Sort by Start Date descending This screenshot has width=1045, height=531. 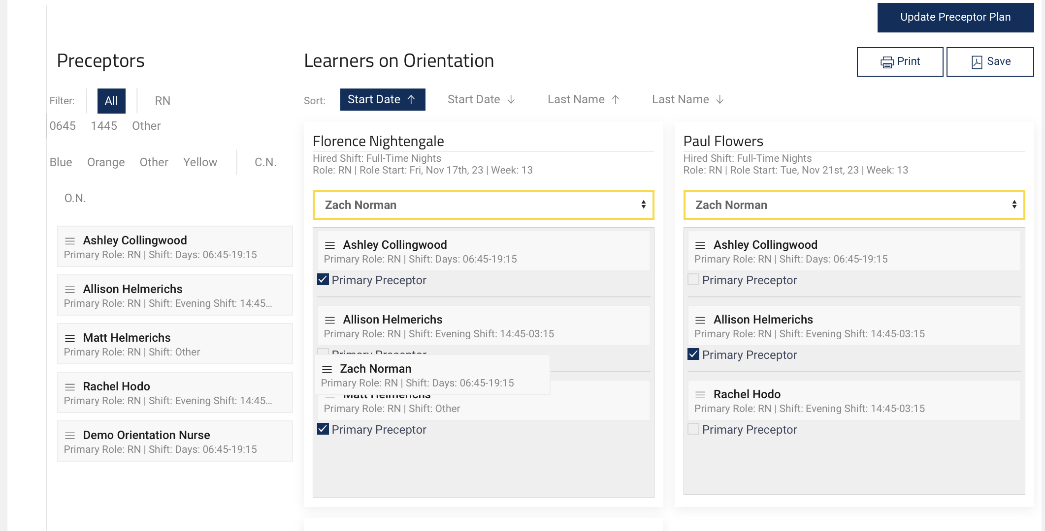pos(481,100)
